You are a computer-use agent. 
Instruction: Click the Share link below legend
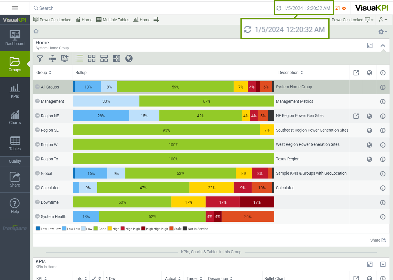pos(378,240)
